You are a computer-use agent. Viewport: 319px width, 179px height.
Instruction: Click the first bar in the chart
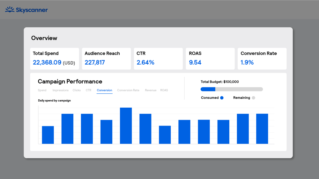tap(48, 135)
